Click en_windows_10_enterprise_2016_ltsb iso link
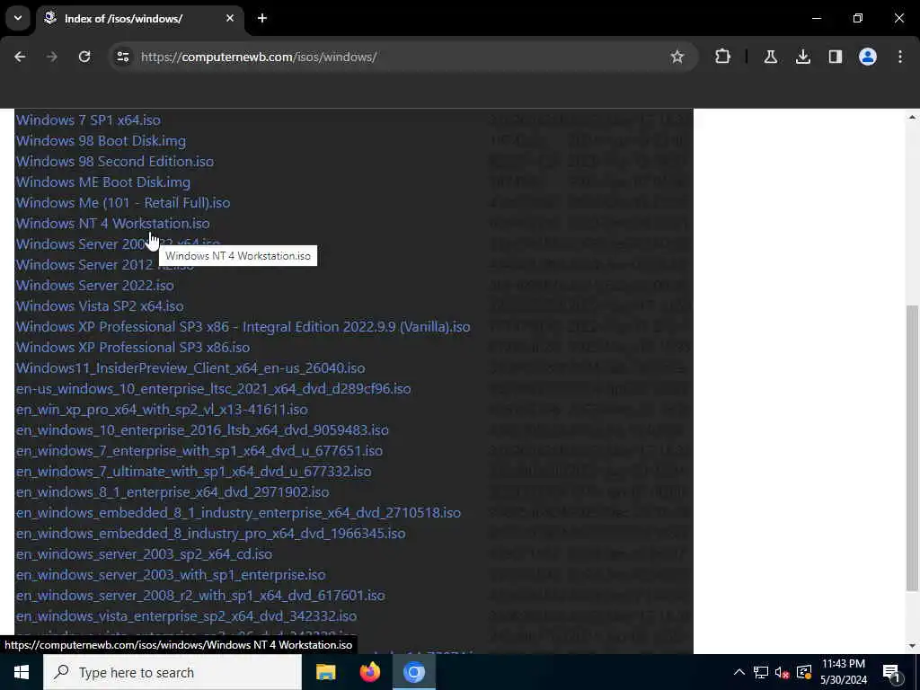Image resolution: width=920 pixels, height=690 pixels. 202,429
